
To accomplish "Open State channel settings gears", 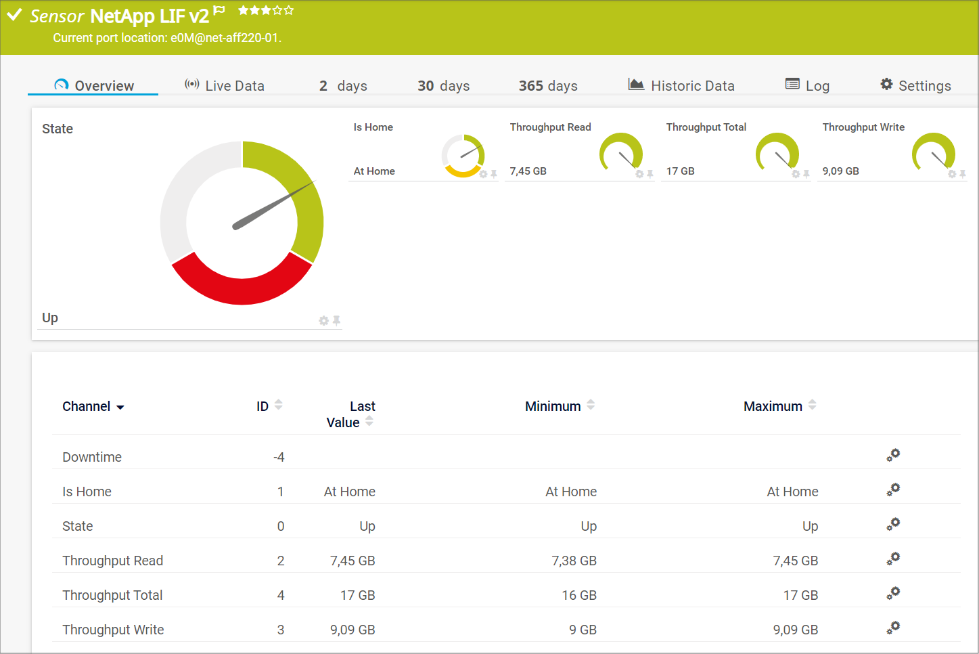I will click(x=893, y=524).
